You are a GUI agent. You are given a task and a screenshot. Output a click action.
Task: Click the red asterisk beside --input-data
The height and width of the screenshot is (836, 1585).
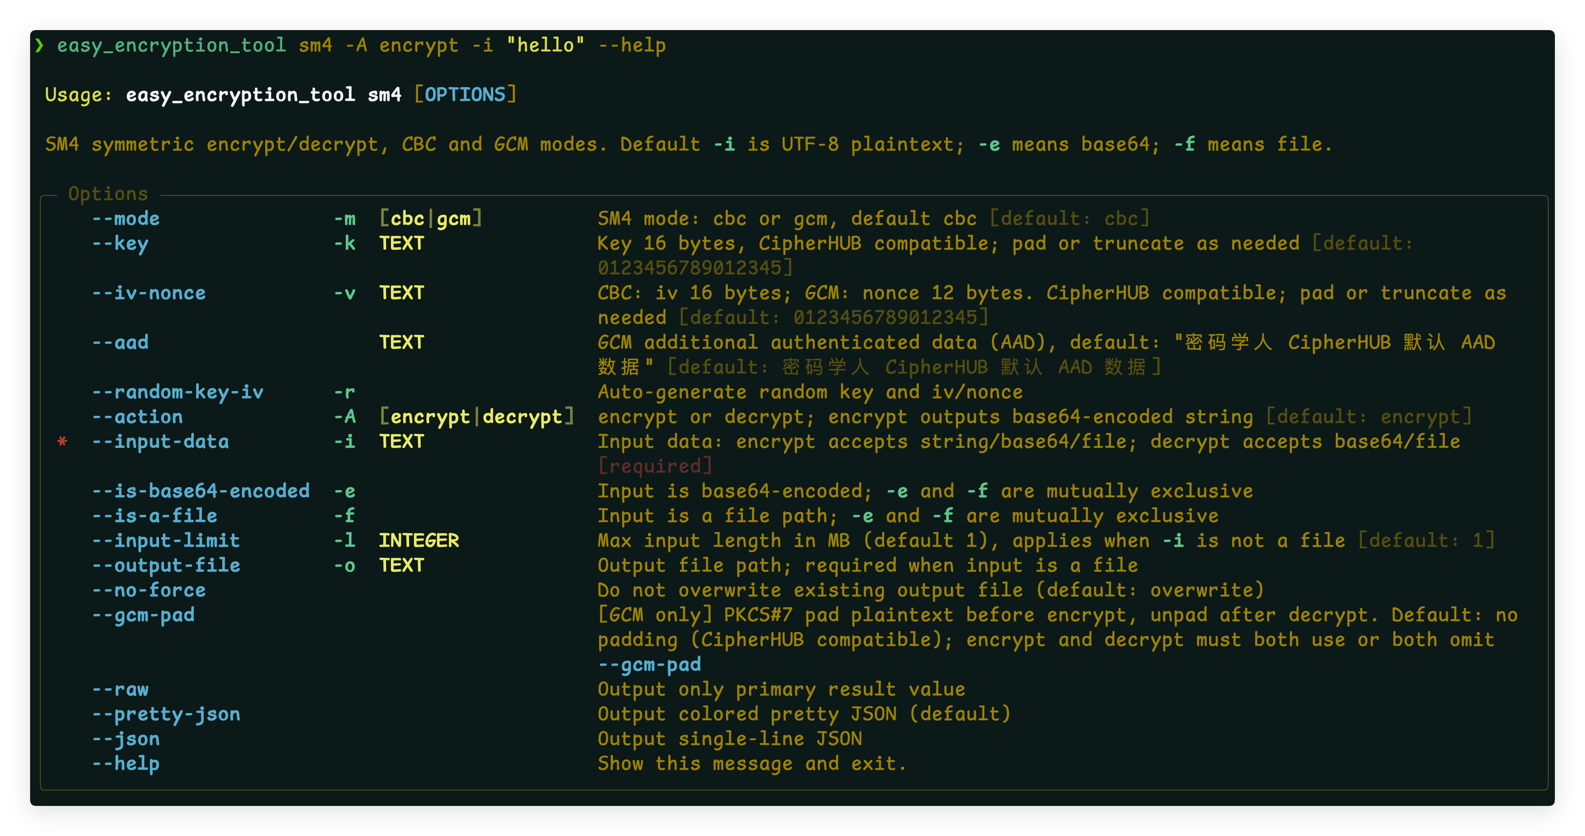[x=62, y=441]
